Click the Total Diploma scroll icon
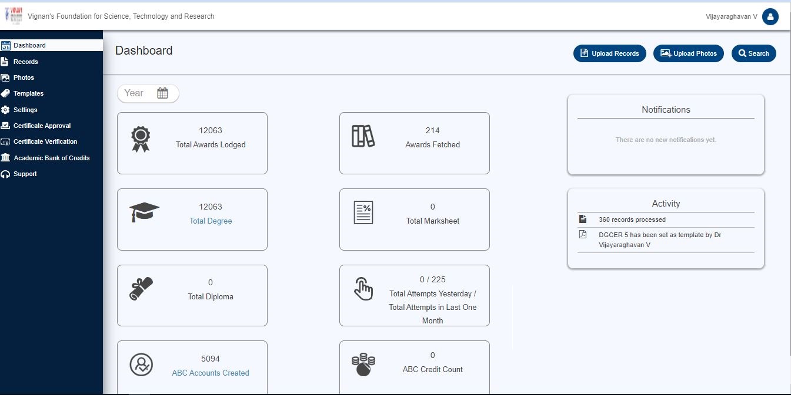 point(141,289)
